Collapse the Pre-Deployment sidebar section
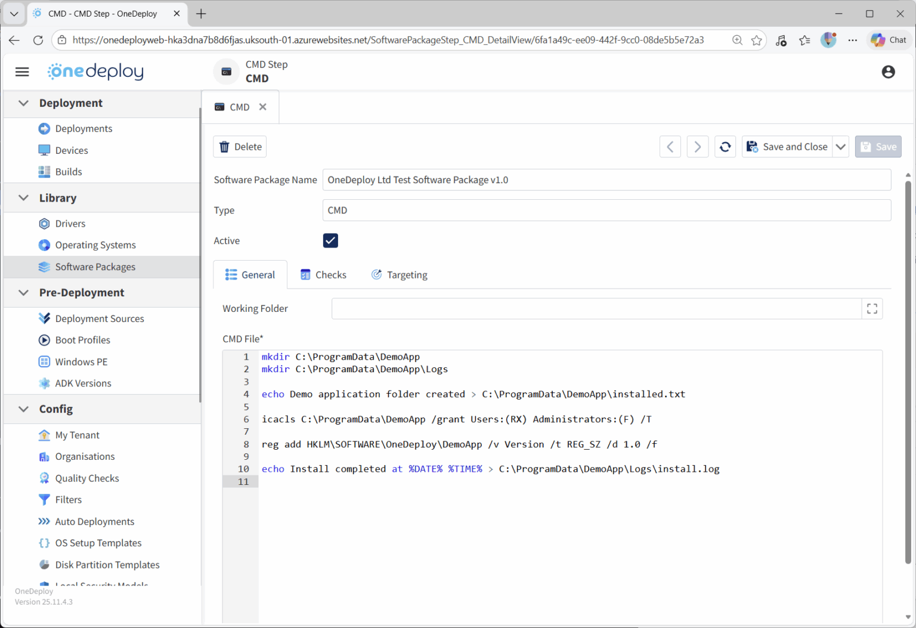The height and width of the screenshot is (628, 916). 23,293
